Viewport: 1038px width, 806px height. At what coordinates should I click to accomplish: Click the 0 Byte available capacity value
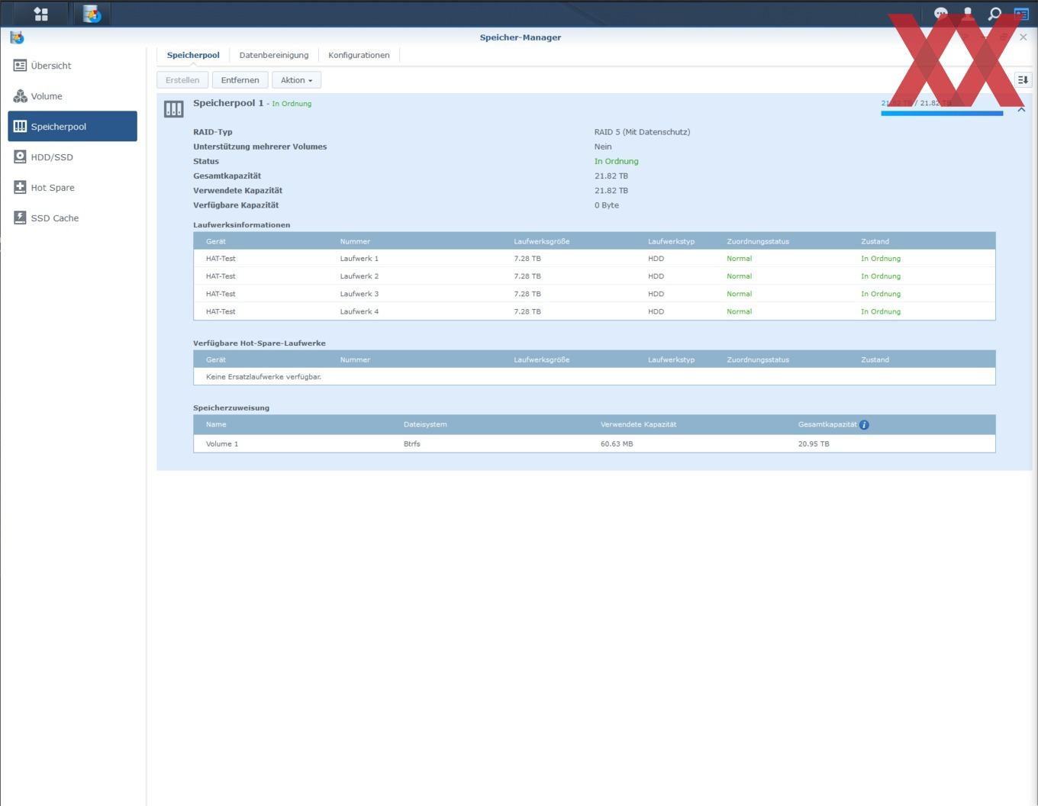[607, 205]
